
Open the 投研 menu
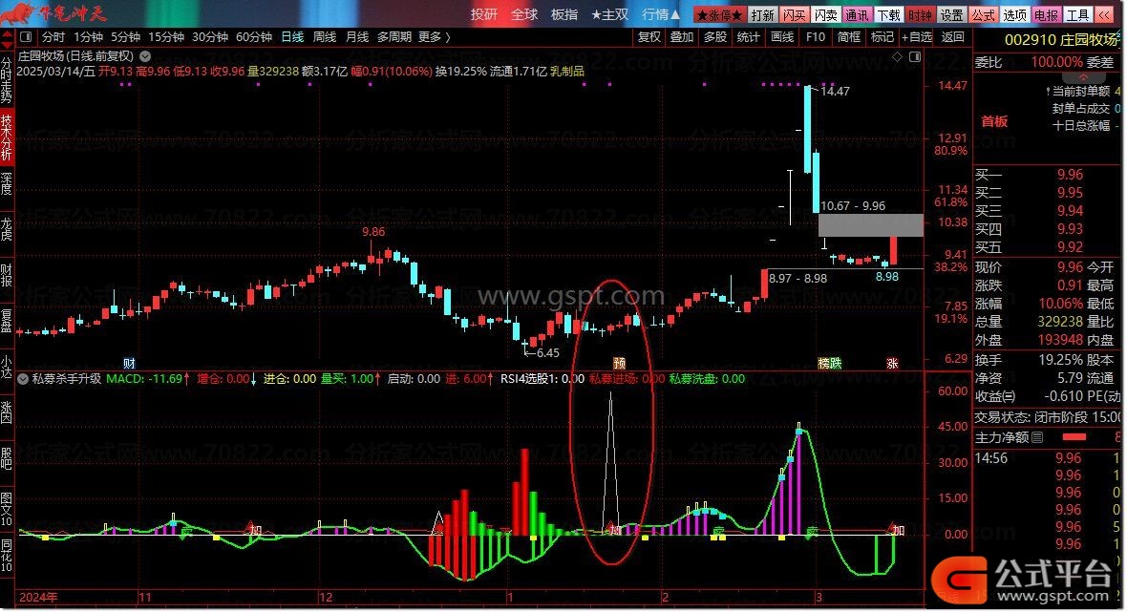(x=484, y=14)
